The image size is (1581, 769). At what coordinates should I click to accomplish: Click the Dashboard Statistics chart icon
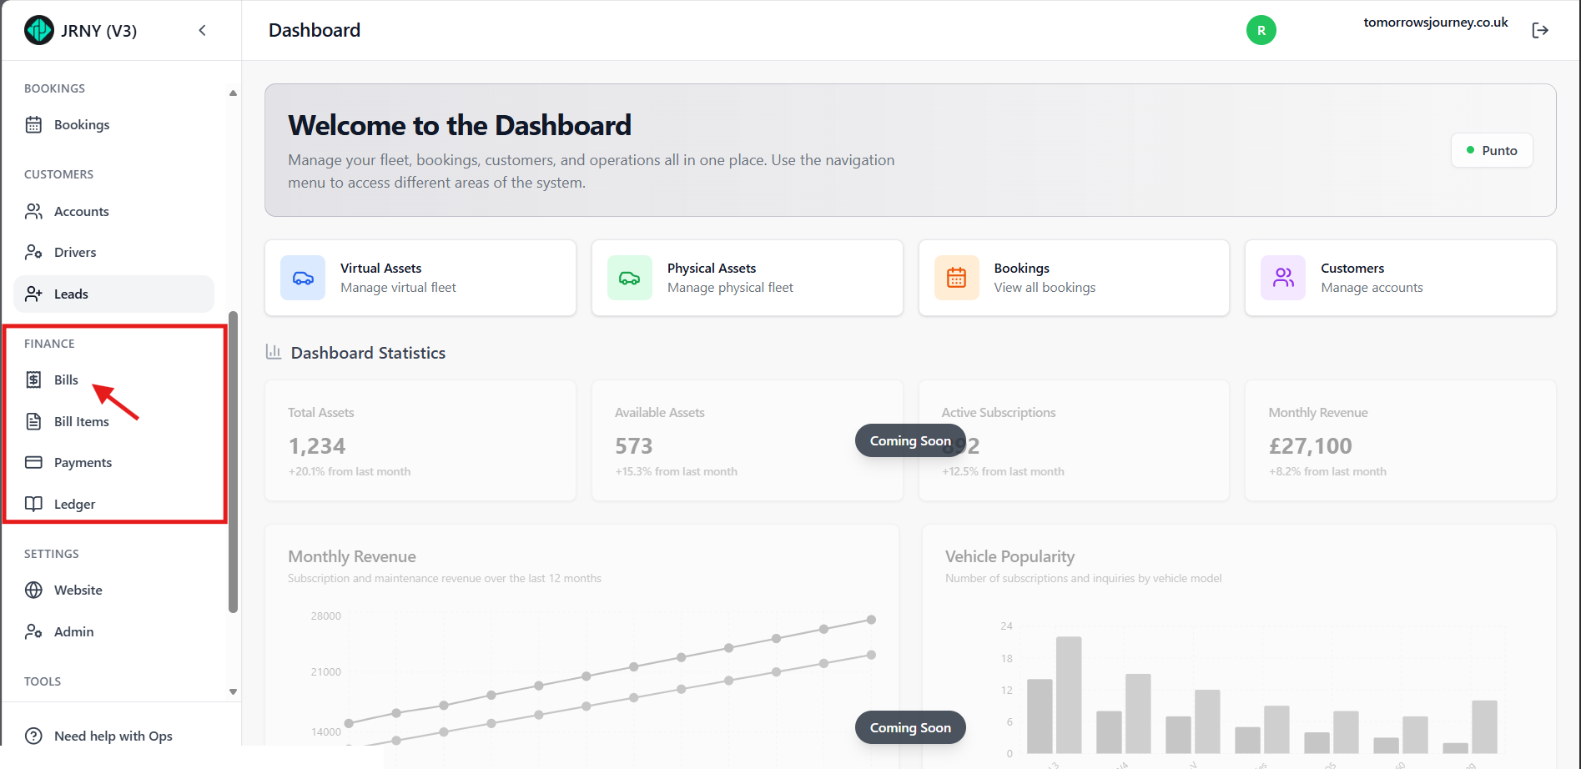pyautogui.click(x=273, y=351)
